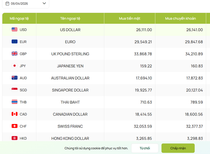Viewport: 210px width, 154px height.
Task: Select the GBP currency code
Action: [x=23, y=54]
